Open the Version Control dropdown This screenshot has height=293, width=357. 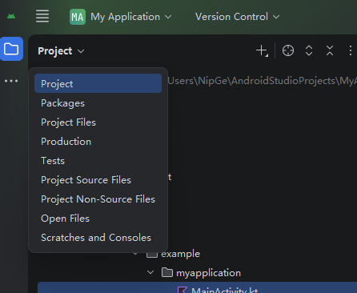click(237, 17)
